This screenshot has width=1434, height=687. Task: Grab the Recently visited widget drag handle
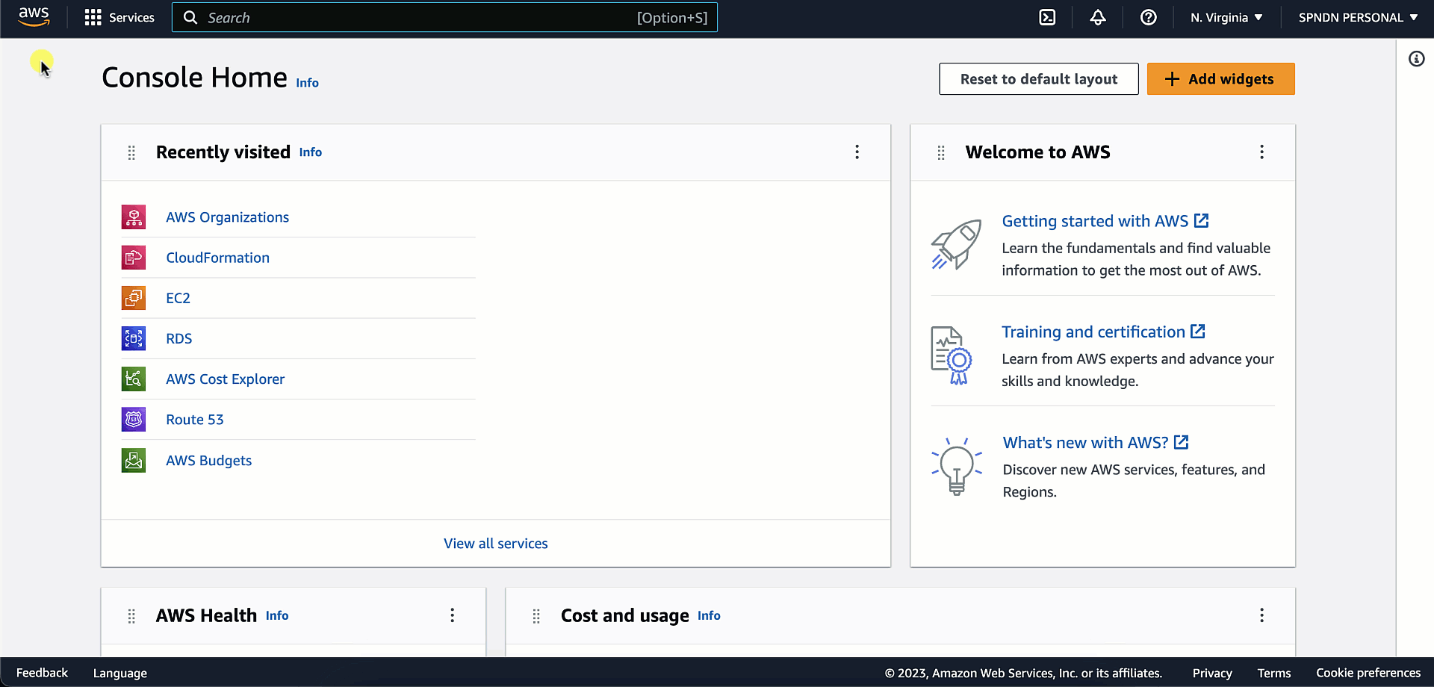[131, 152]
